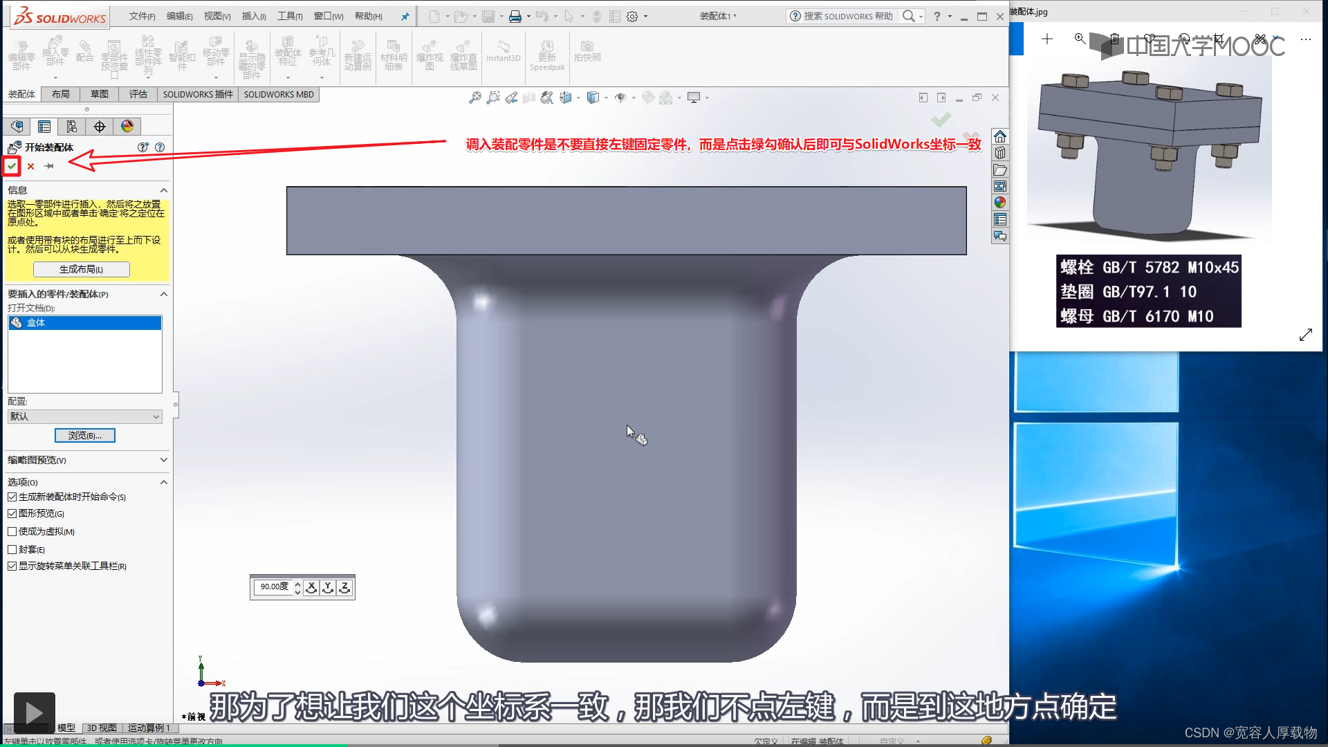
Task: Rotate component about Z axis button
Action: pyautogui.click(x=344, y=587)
